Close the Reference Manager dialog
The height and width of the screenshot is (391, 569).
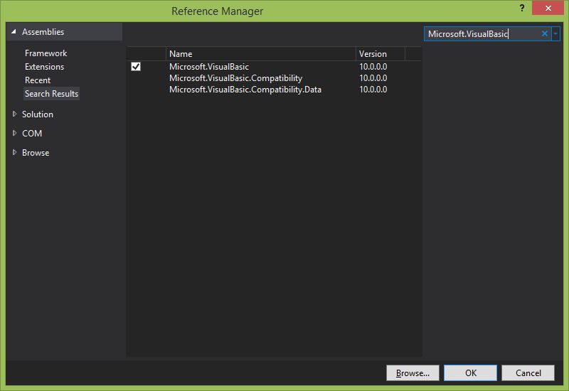tap(548, 8)
